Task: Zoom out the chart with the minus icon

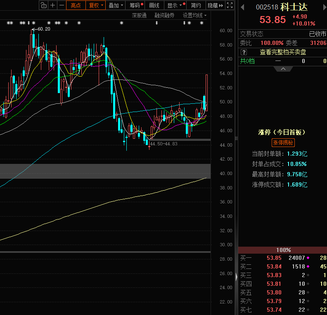Action: point(62,5)
